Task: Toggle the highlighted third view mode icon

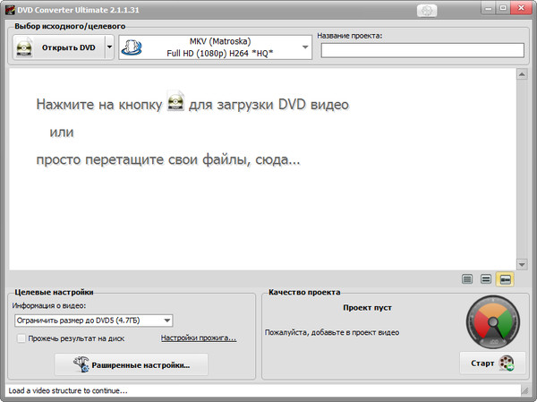Action: click(x=505, y=279)
